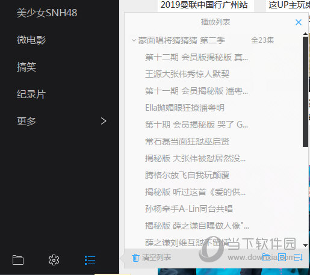Click the trash icon to clear playlist

135,258
